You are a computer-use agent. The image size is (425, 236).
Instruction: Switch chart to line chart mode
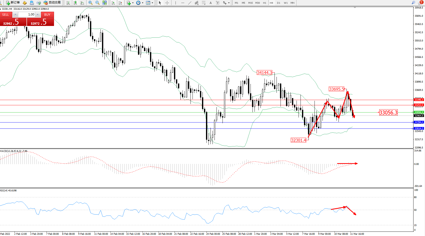(x=82, y=3)
